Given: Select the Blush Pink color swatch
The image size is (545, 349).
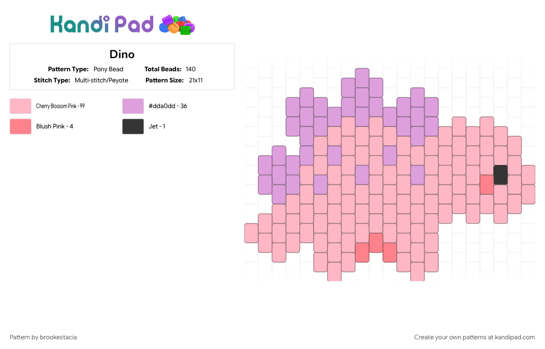Looking at the screenshot, I should 20,127.
